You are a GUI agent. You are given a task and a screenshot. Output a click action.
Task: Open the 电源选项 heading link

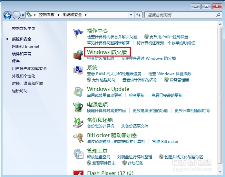pos(97,104)
